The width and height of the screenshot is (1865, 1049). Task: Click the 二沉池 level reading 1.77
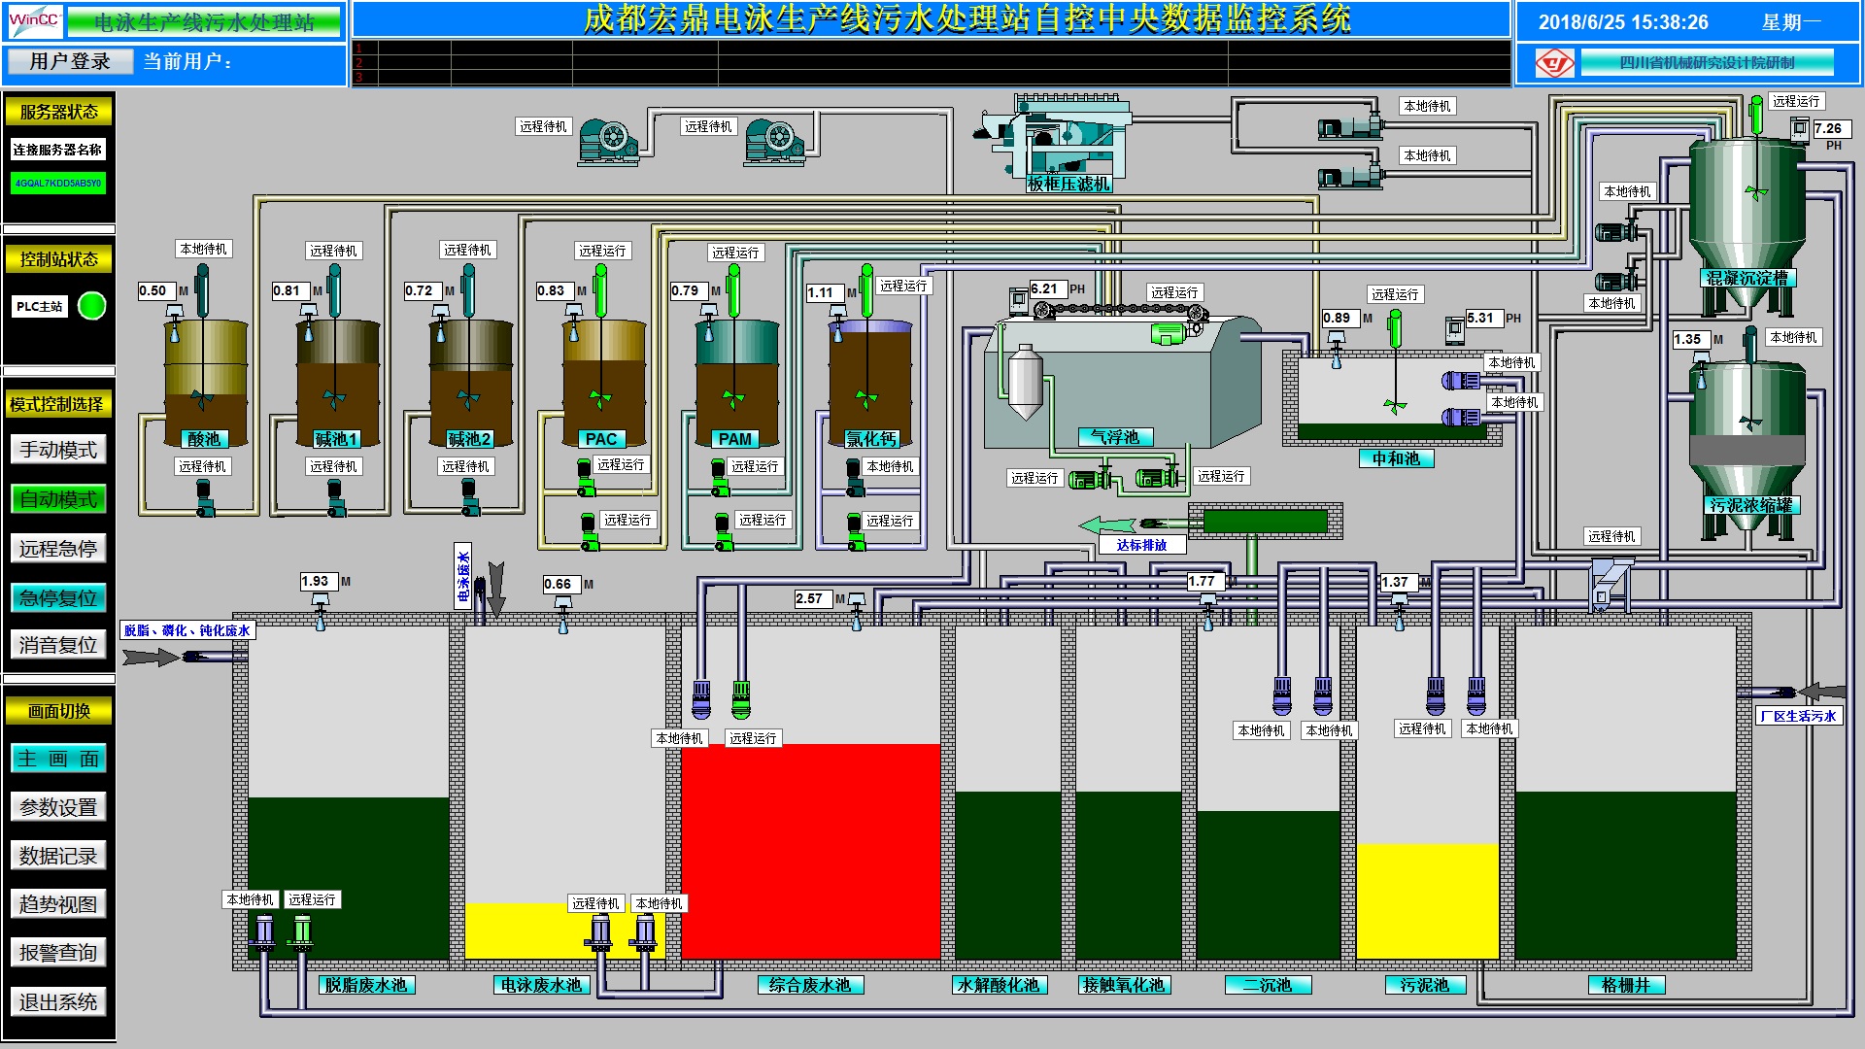click(x=1205, y=582)
